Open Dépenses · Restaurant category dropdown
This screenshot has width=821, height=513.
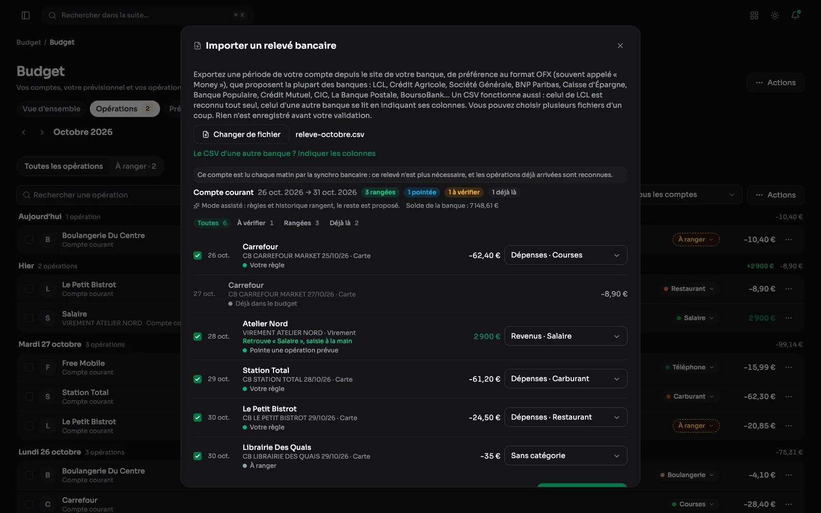click(565, 417)
